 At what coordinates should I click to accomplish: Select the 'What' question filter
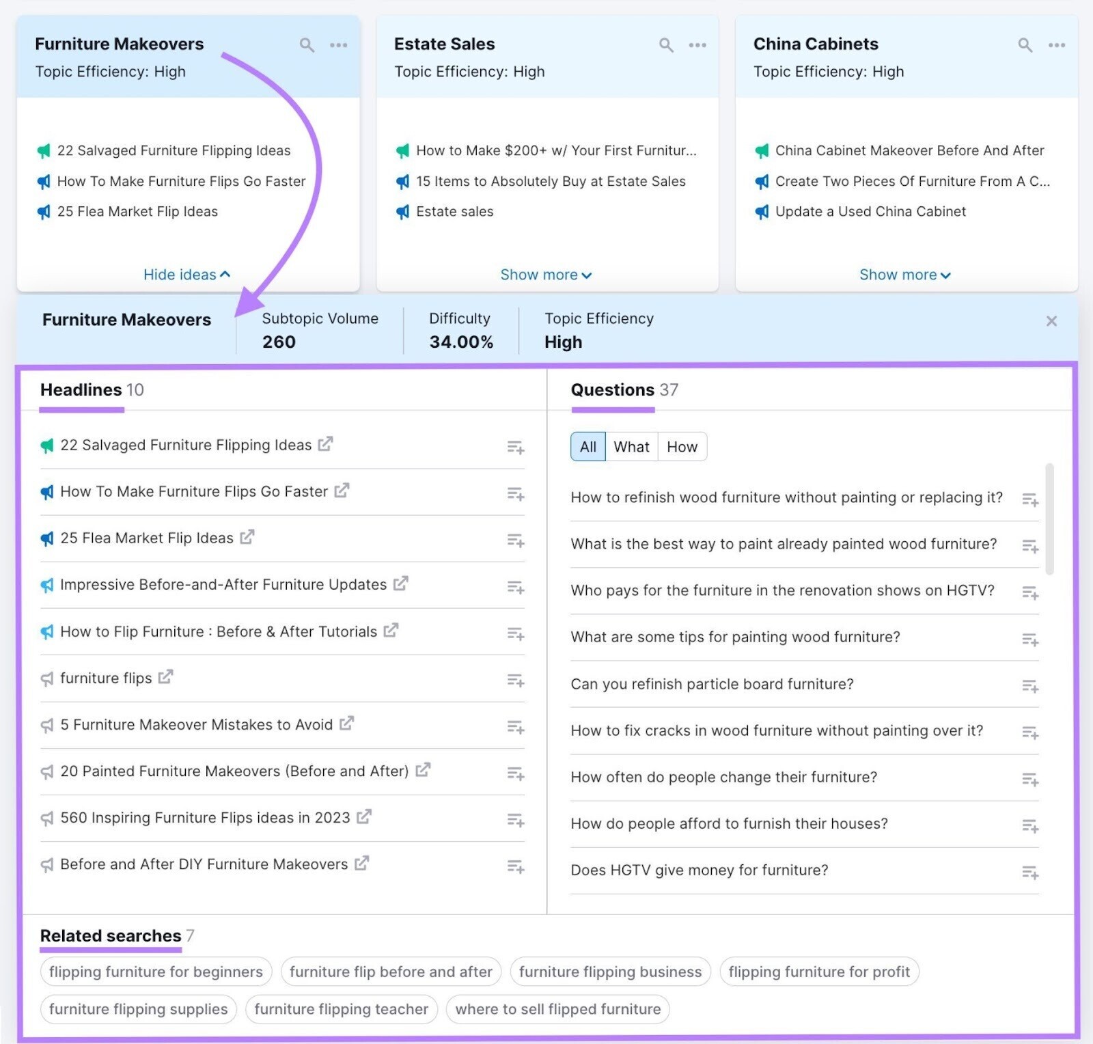tap(631, 447)
